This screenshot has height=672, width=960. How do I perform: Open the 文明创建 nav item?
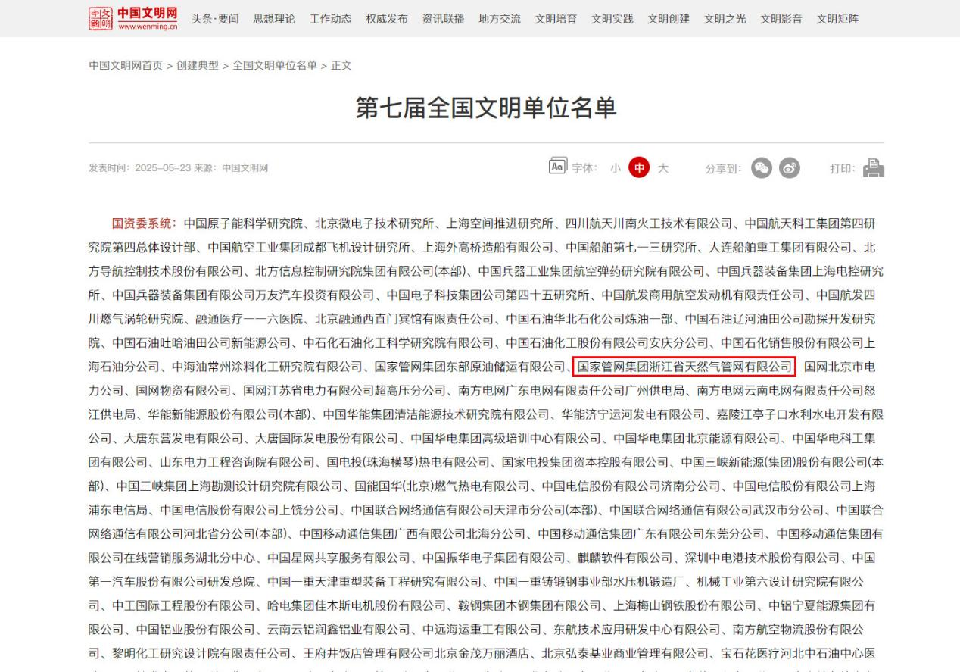coord(669,19)
